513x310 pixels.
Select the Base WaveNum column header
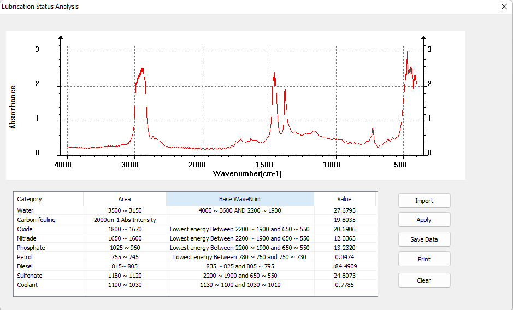pos(240,199)
